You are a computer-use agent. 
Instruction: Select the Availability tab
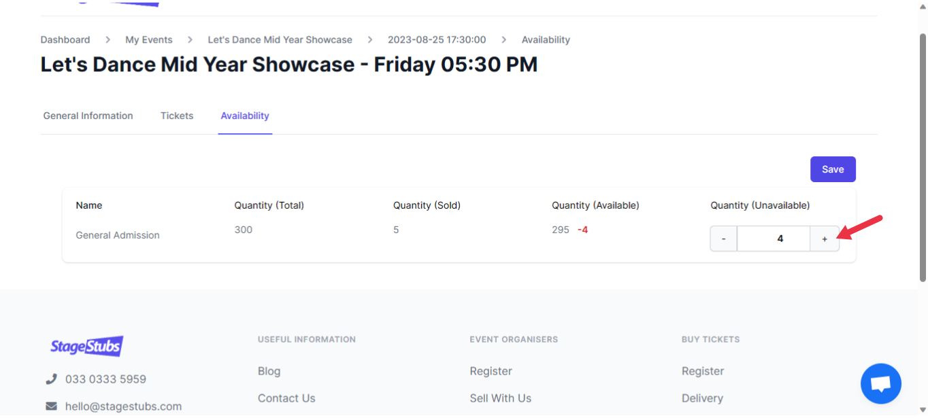click(245, 116)
